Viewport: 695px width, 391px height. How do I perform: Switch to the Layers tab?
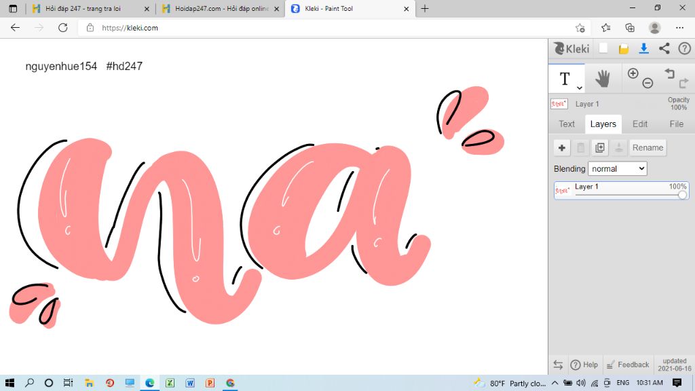[x=603, y=124]
